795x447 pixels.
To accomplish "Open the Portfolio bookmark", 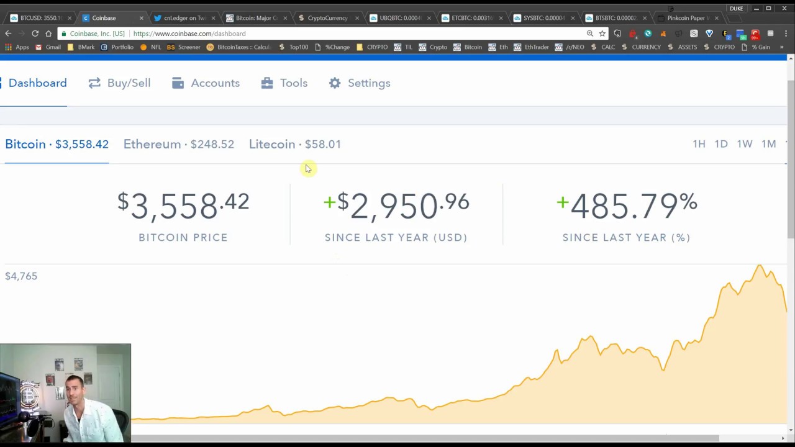I will coord(117,47).
